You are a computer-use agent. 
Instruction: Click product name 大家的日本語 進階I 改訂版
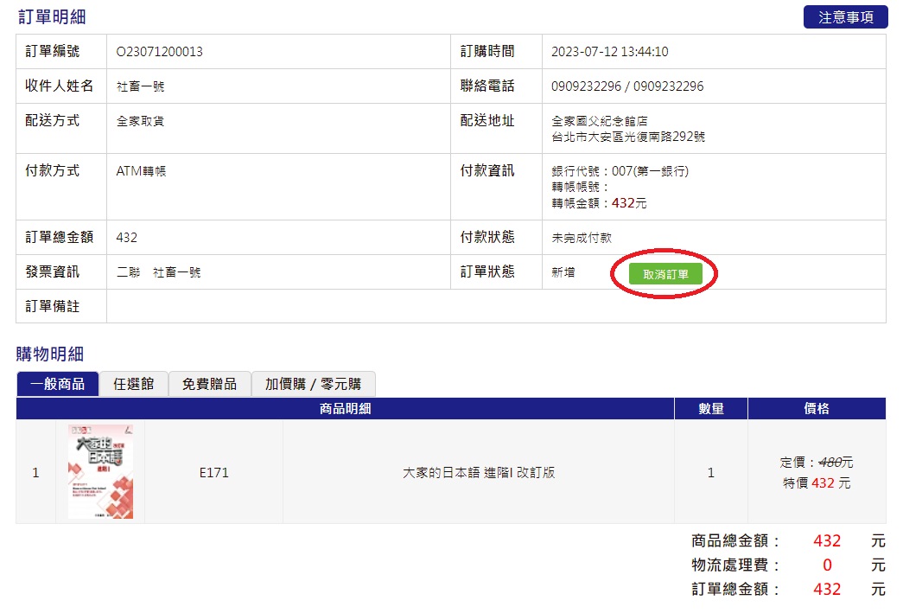(x=479, y=473)
